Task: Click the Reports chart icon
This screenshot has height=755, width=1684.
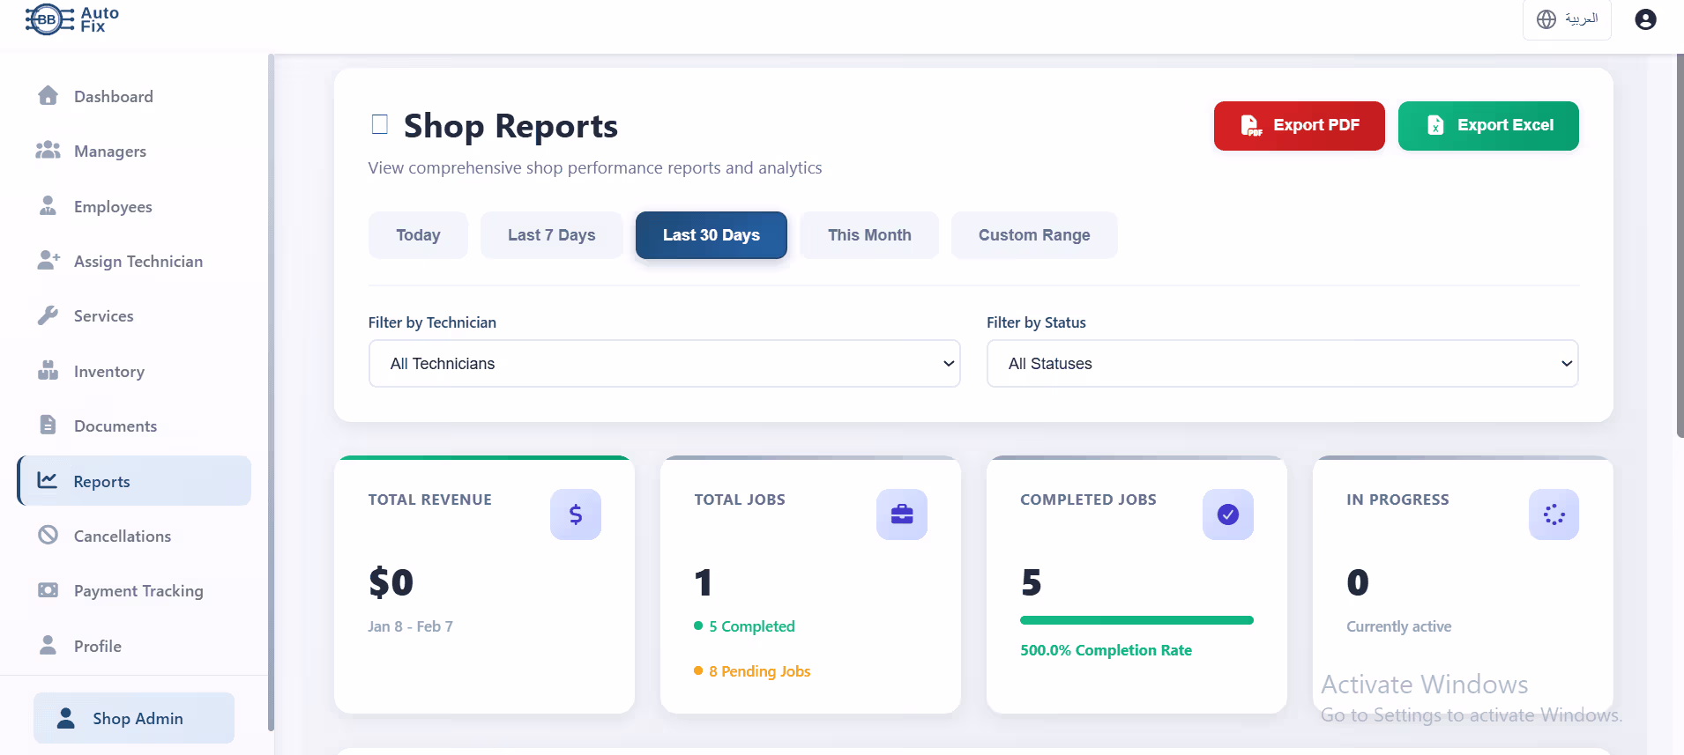Action: tap(48, 481)
